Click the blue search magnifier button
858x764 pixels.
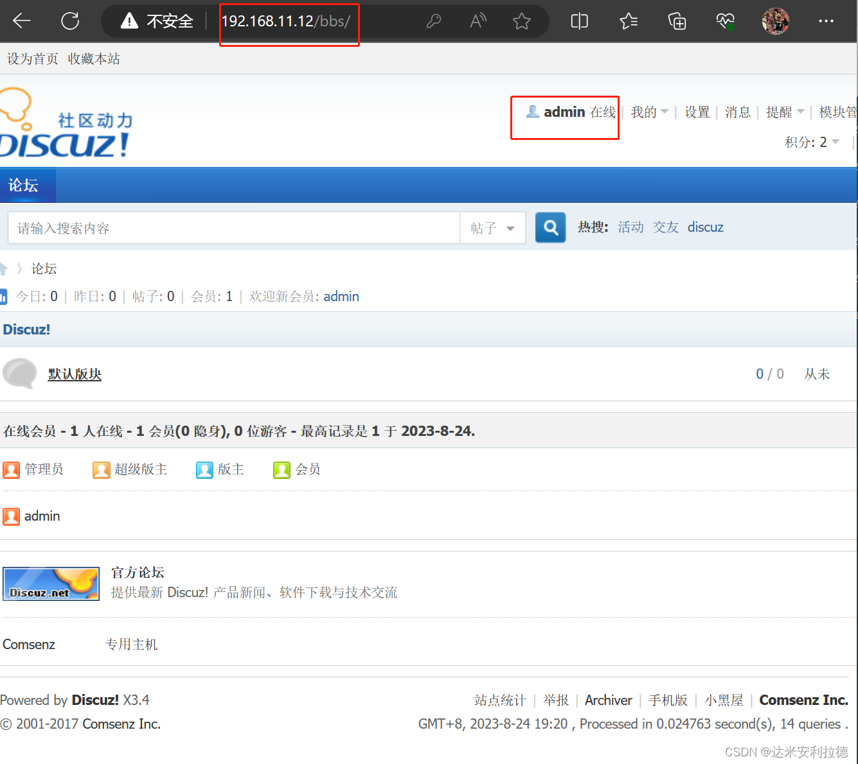(551, 227)
